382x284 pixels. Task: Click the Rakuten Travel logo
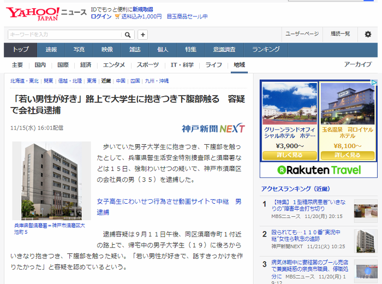319,170
